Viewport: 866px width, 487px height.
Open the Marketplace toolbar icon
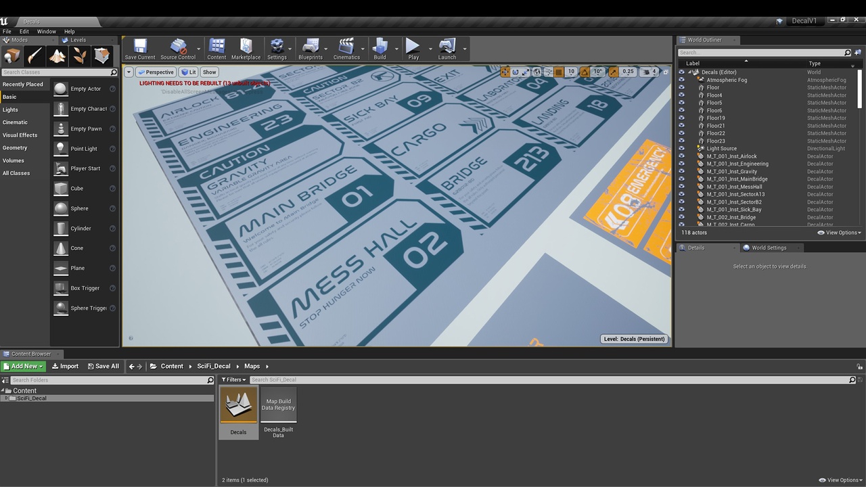pos(246,49)
